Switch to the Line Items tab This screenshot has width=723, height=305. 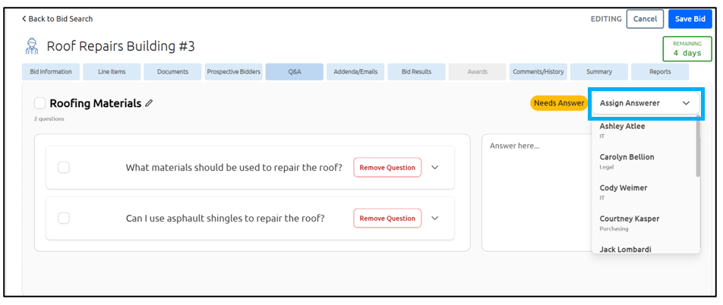click(112, 72)
